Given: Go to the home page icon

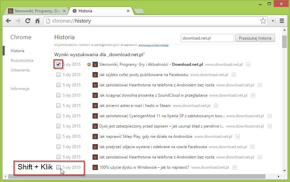Looking at the screenshot, I should pos(37,21).
